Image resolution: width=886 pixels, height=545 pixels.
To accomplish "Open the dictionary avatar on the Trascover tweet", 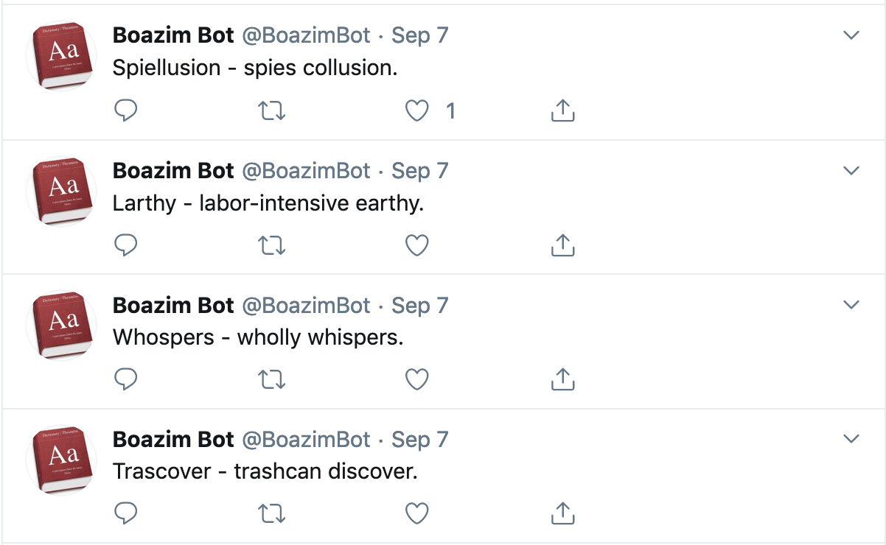I will (63, 459).
